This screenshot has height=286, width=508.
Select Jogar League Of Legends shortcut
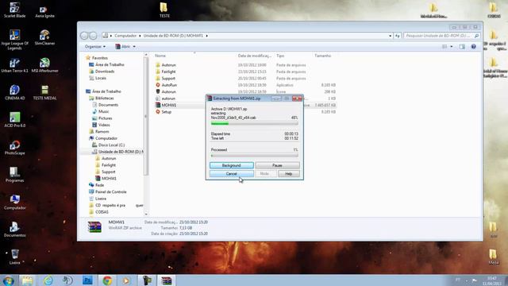click(x=14, y=40)
